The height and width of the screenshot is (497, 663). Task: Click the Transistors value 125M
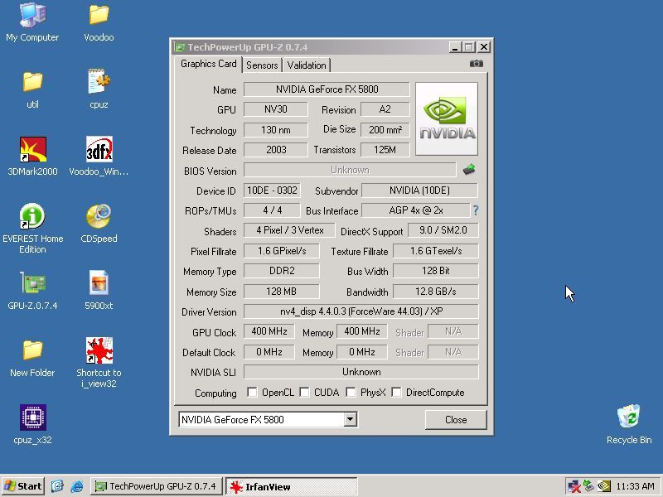385,150
